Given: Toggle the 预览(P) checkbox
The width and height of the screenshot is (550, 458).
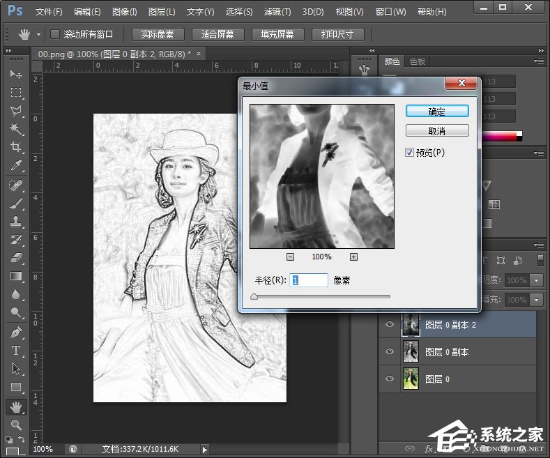Looking at the screenshot, I should point(410,152).
